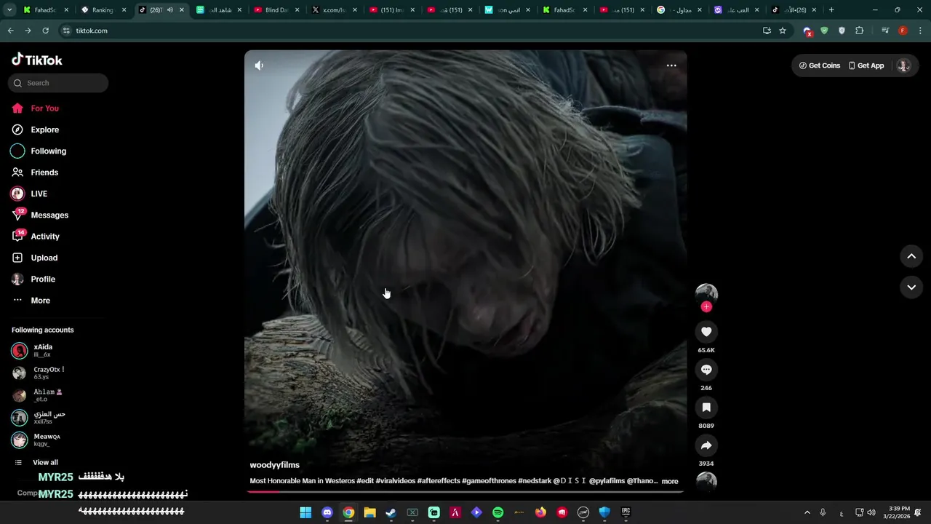
Task: Go back in the browser
Action: pos(10,31)
